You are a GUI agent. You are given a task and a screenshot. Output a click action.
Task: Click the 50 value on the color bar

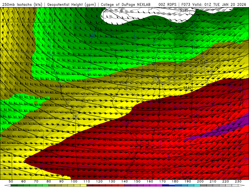click(11, 181)
